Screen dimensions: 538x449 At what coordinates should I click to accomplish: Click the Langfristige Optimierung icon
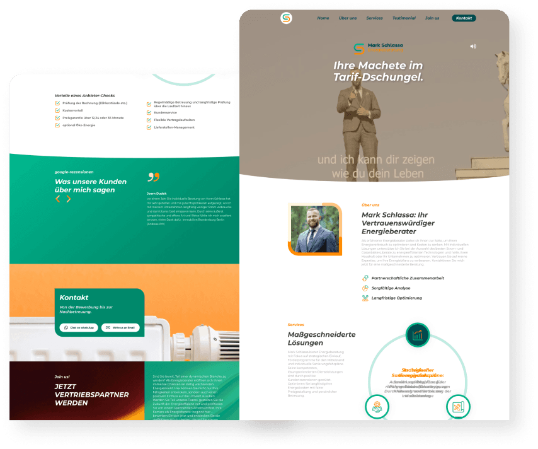365,298
